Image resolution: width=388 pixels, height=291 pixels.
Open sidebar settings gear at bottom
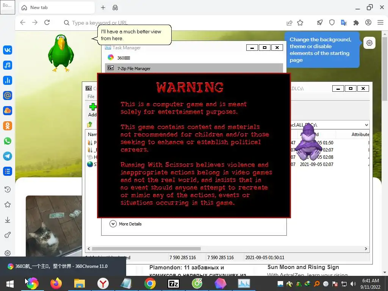[8, 253]
